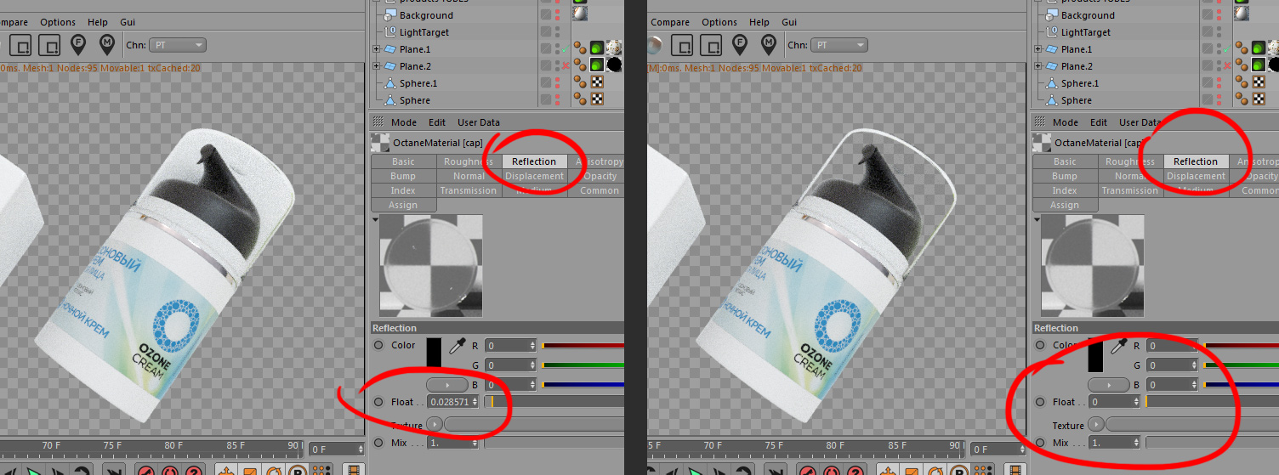Click current frame field 0 F, left window

pyautogui.click(x=337, y=449)
